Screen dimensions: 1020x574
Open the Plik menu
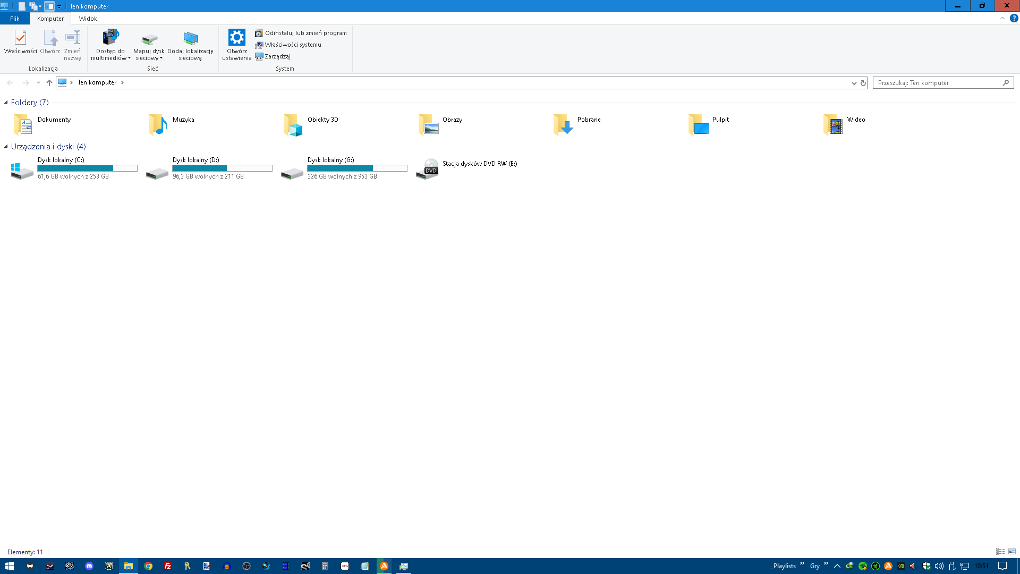coord(14,19)
